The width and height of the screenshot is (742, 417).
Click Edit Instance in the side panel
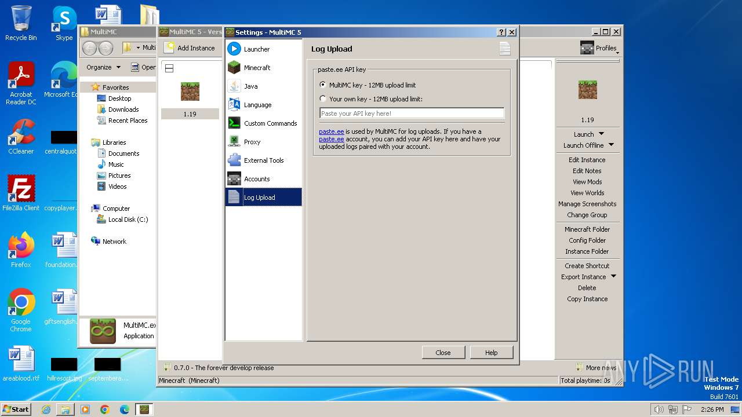point(587,160)
